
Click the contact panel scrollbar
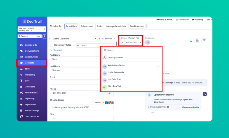116,43
